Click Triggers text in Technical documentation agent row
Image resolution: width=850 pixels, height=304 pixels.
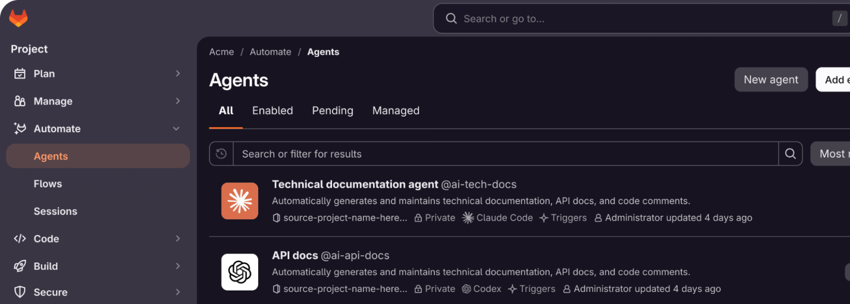(569, 218)
